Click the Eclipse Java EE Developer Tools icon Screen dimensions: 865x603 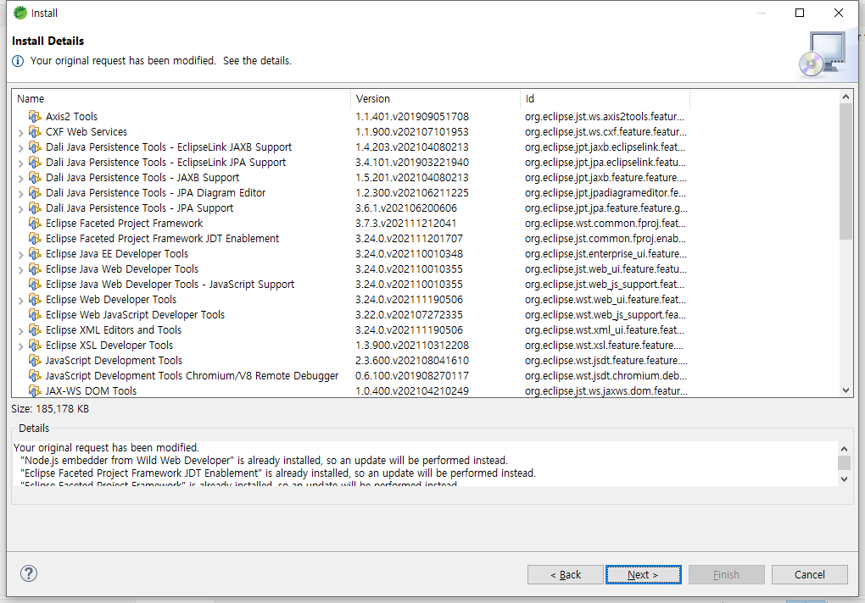tap(35, 254)
